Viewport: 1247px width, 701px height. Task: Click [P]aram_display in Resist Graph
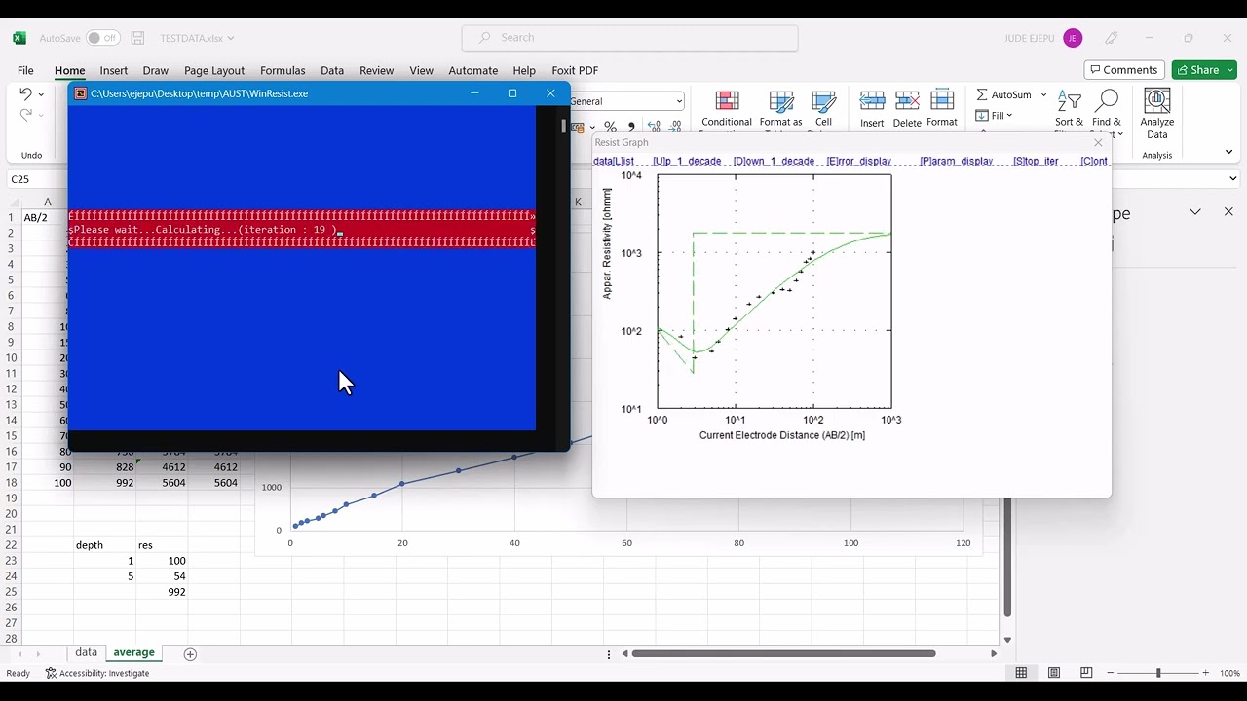point(957,161)
